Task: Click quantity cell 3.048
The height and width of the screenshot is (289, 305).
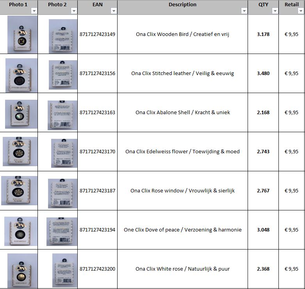Action: click(263, 230)
